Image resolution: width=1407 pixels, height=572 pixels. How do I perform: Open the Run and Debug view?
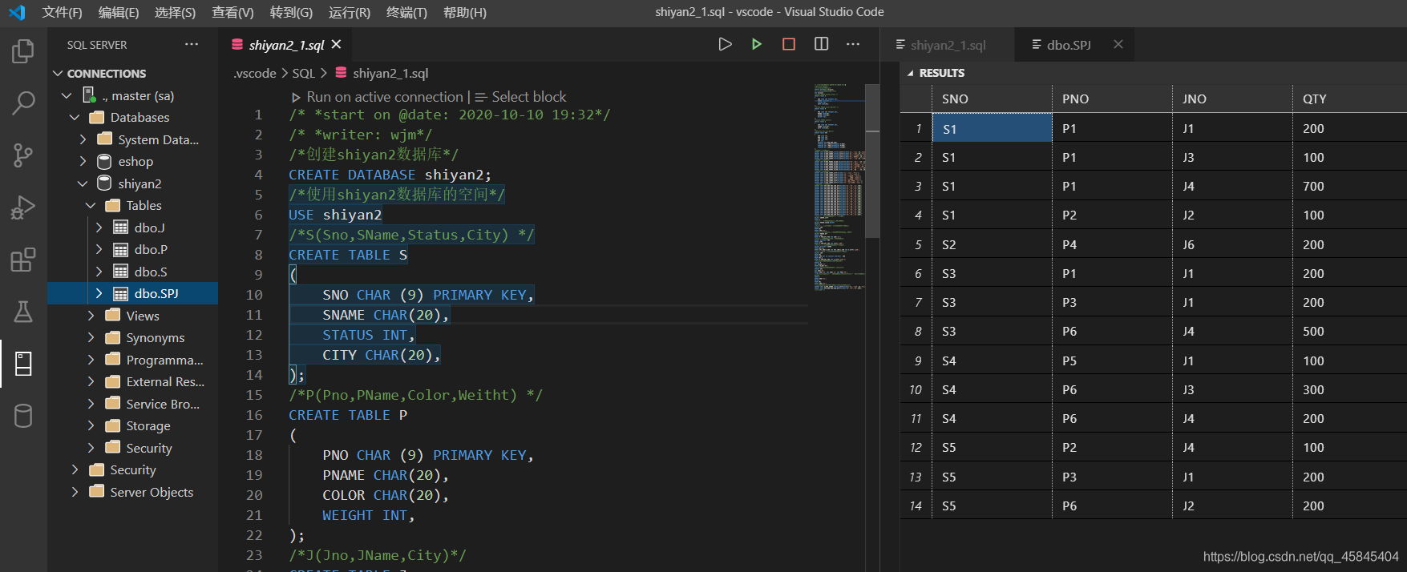[x=23, y=207]
